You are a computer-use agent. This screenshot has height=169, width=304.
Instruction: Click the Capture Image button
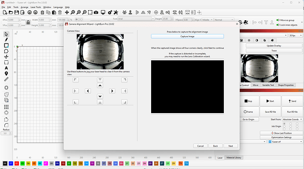[187, 37]
